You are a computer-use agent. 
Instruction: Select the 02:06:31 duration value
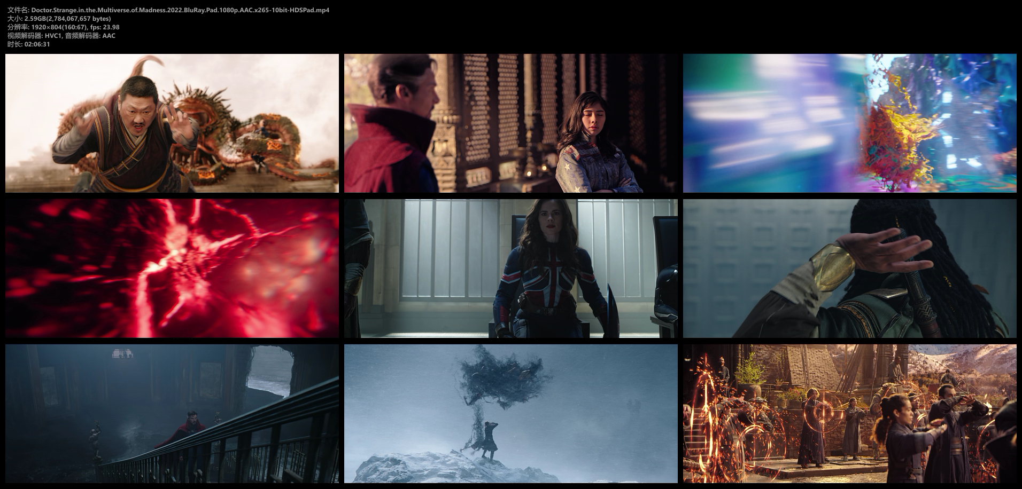coord(37,44)
